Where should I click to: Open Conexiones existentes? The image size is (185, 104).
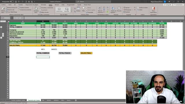coord(25,10)
